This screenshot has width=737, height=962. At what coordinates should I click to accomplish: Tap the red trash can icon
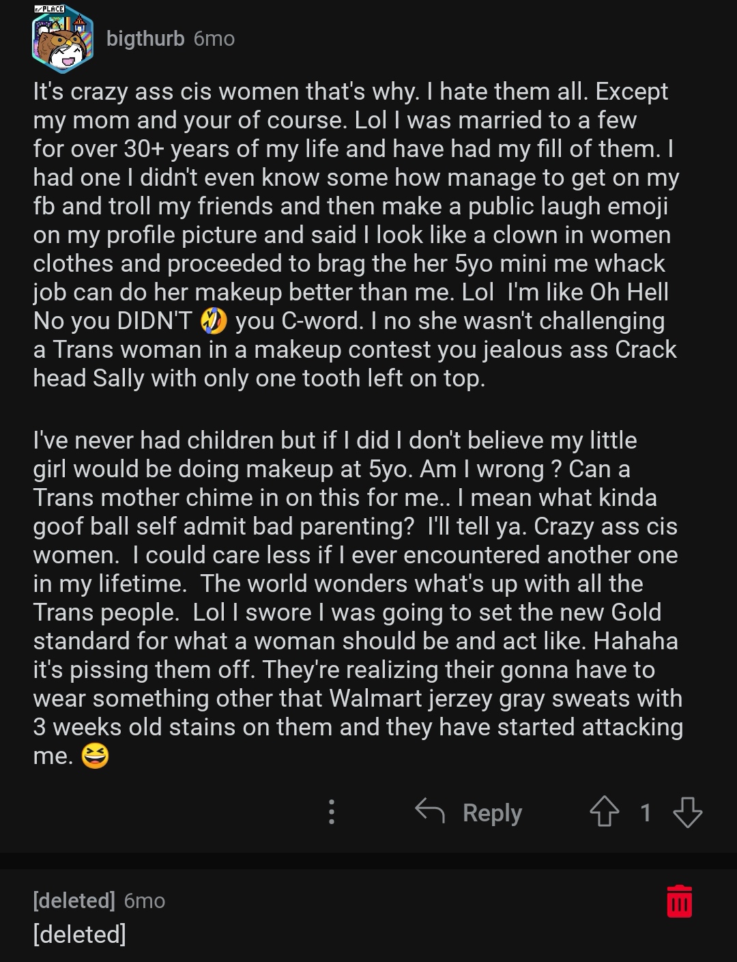tap(679, 901)
